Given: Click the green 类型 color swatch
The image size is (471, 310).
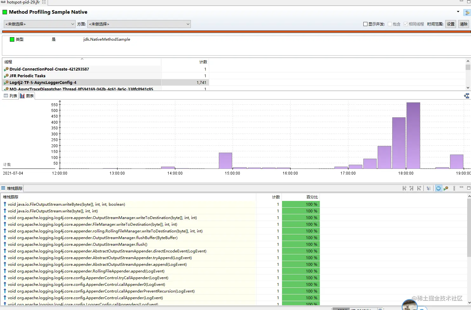Looking at the screenshot, I should (12, 39).
